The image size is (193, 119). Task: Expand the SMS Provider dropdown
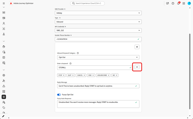pyautogui.click(x=98, y=13)
